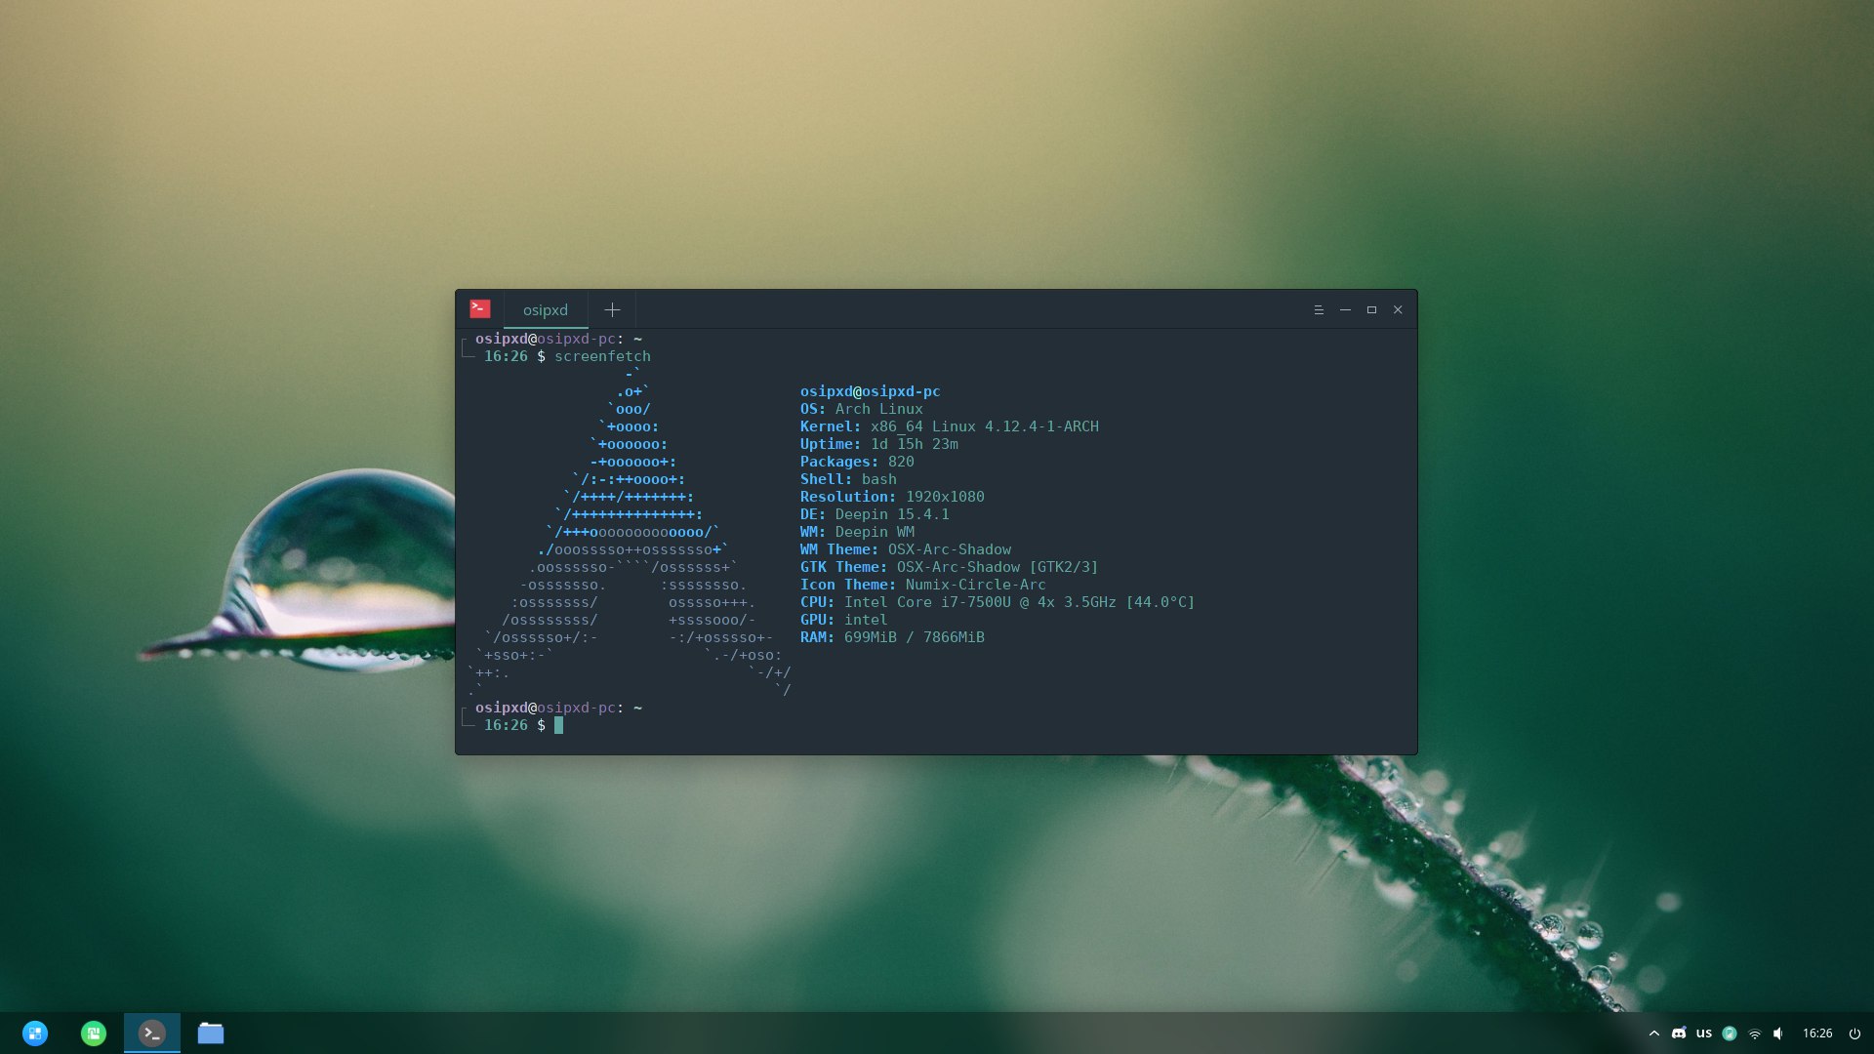Screen dimensions: 1874x1054
Task: Click the 'RAM: 699MiB / 7866MiB' line
Action: coord(892,637)
